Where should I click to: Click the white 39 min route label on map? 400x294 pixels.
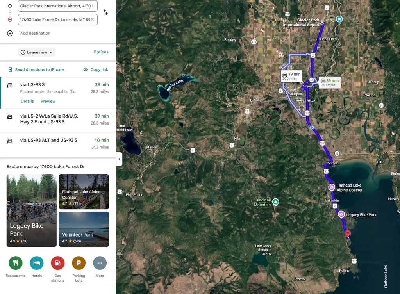click(x=291, y=76)
